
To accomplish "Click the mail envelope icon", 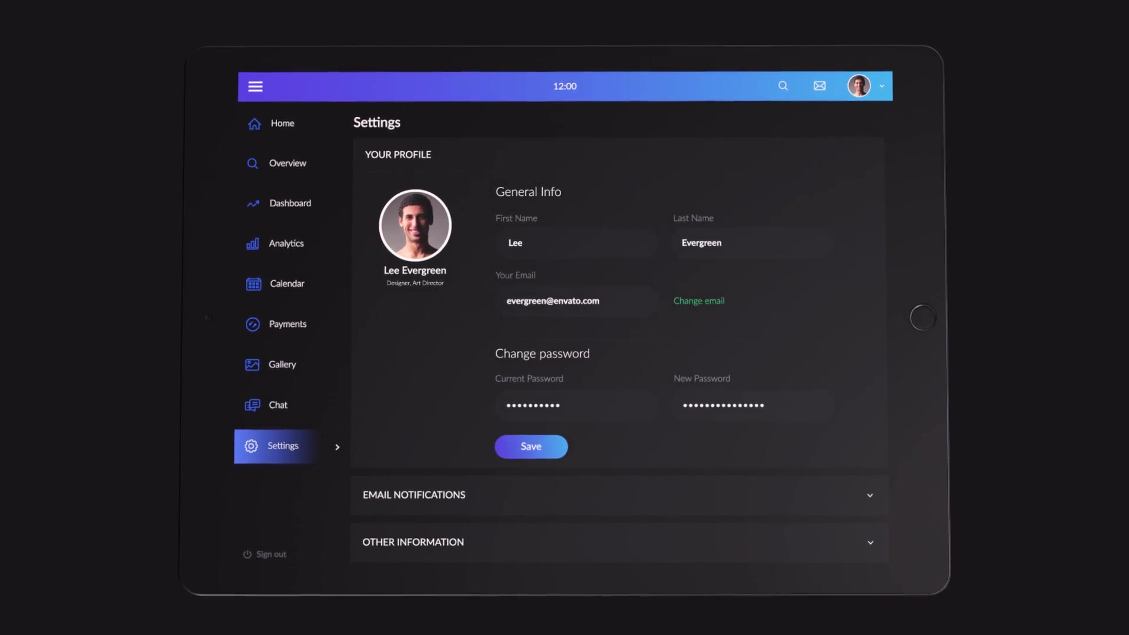I will coord(820,85).
